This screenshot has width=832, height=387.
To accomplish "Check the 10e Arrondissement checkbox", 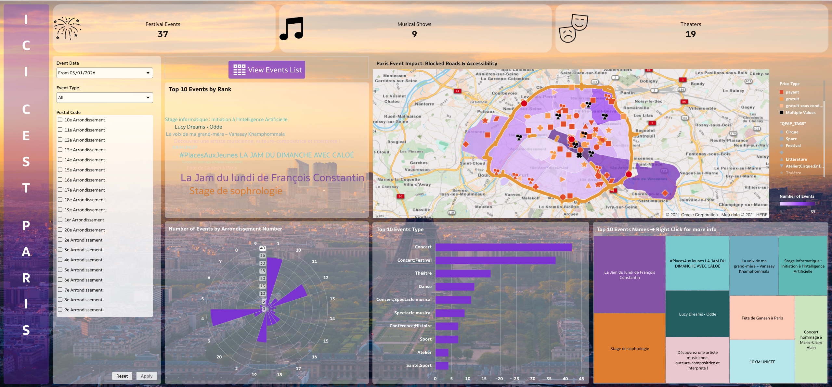I will (60, 120).
